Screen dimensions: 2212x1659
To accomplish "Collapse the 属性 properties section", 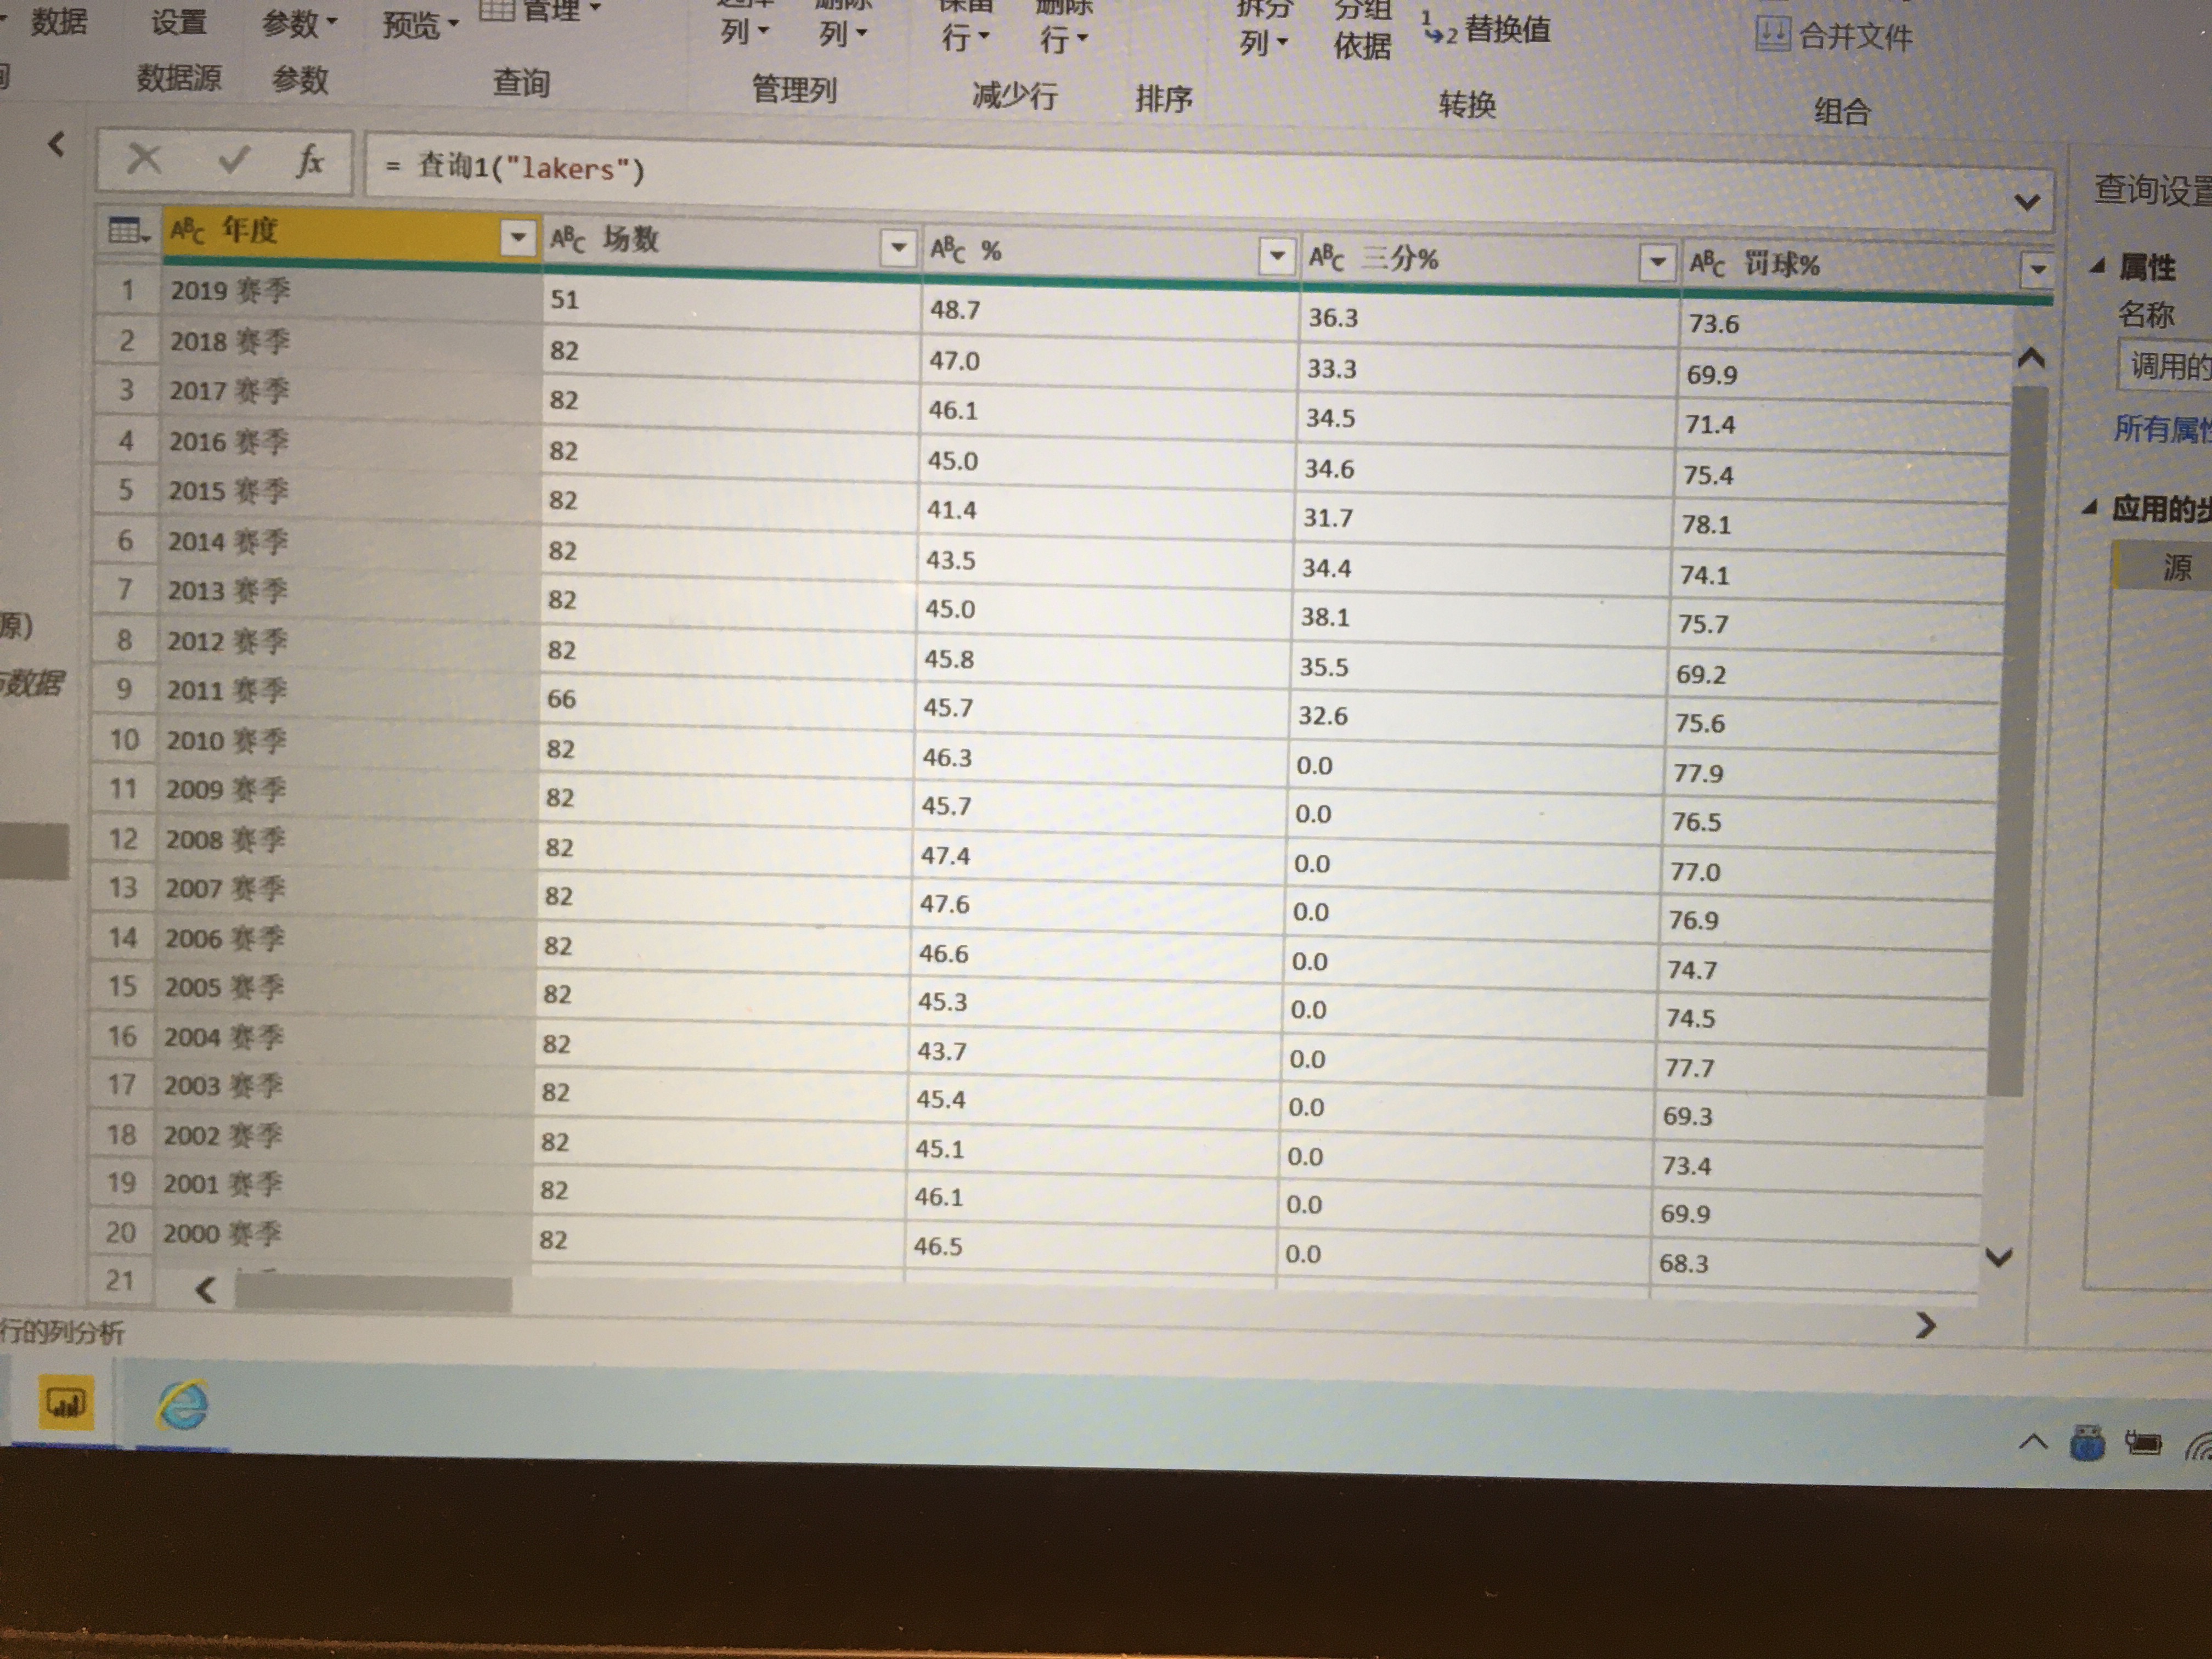I will pos(2098,266).
